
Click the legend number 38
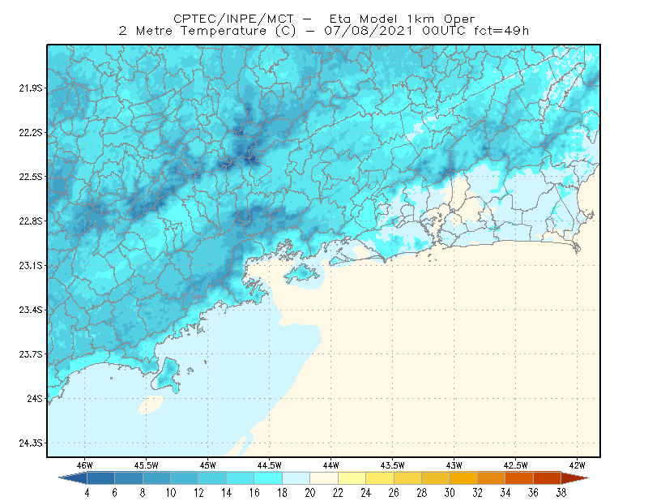pyautogui.click(x=561, y=493)
